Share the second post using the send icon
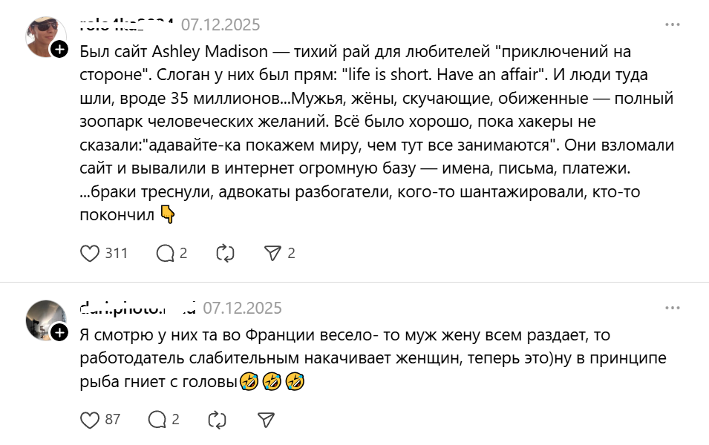This screenshot has height=445, width=709. [264, 420]
